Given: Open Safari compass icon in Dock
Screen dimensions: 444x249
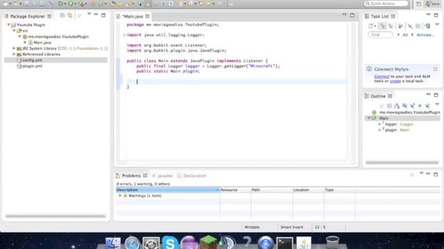Looking at the screenshot, I should (132, 243).
